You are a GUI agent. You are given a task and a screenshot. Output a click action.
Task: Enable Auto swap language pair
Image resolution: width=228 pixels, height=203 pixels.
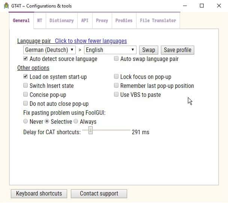[x=116, y=59]
